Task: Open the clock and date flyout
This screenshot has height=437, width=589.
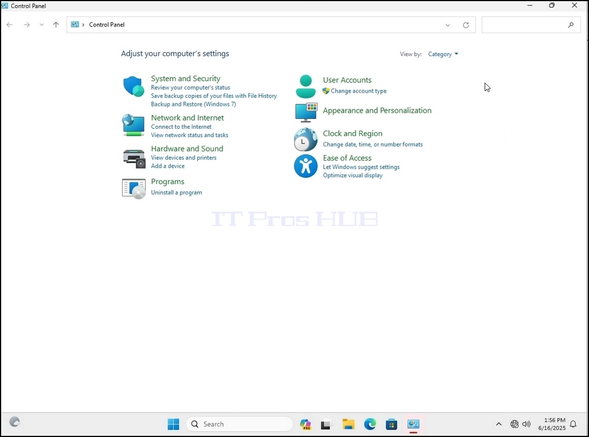Action: pyautogui.click(x=552, y=424)
